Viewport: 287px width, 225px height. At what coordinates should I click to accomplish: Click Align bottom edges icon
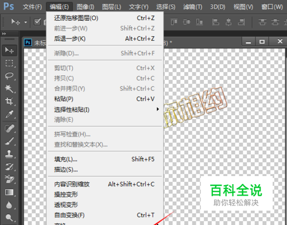[199, 22]
